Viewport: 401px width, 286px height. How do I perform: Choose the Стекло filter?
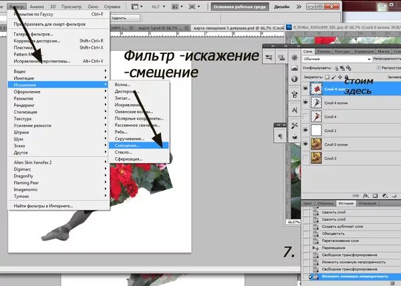pyautogui.click(x=138, y=152)
